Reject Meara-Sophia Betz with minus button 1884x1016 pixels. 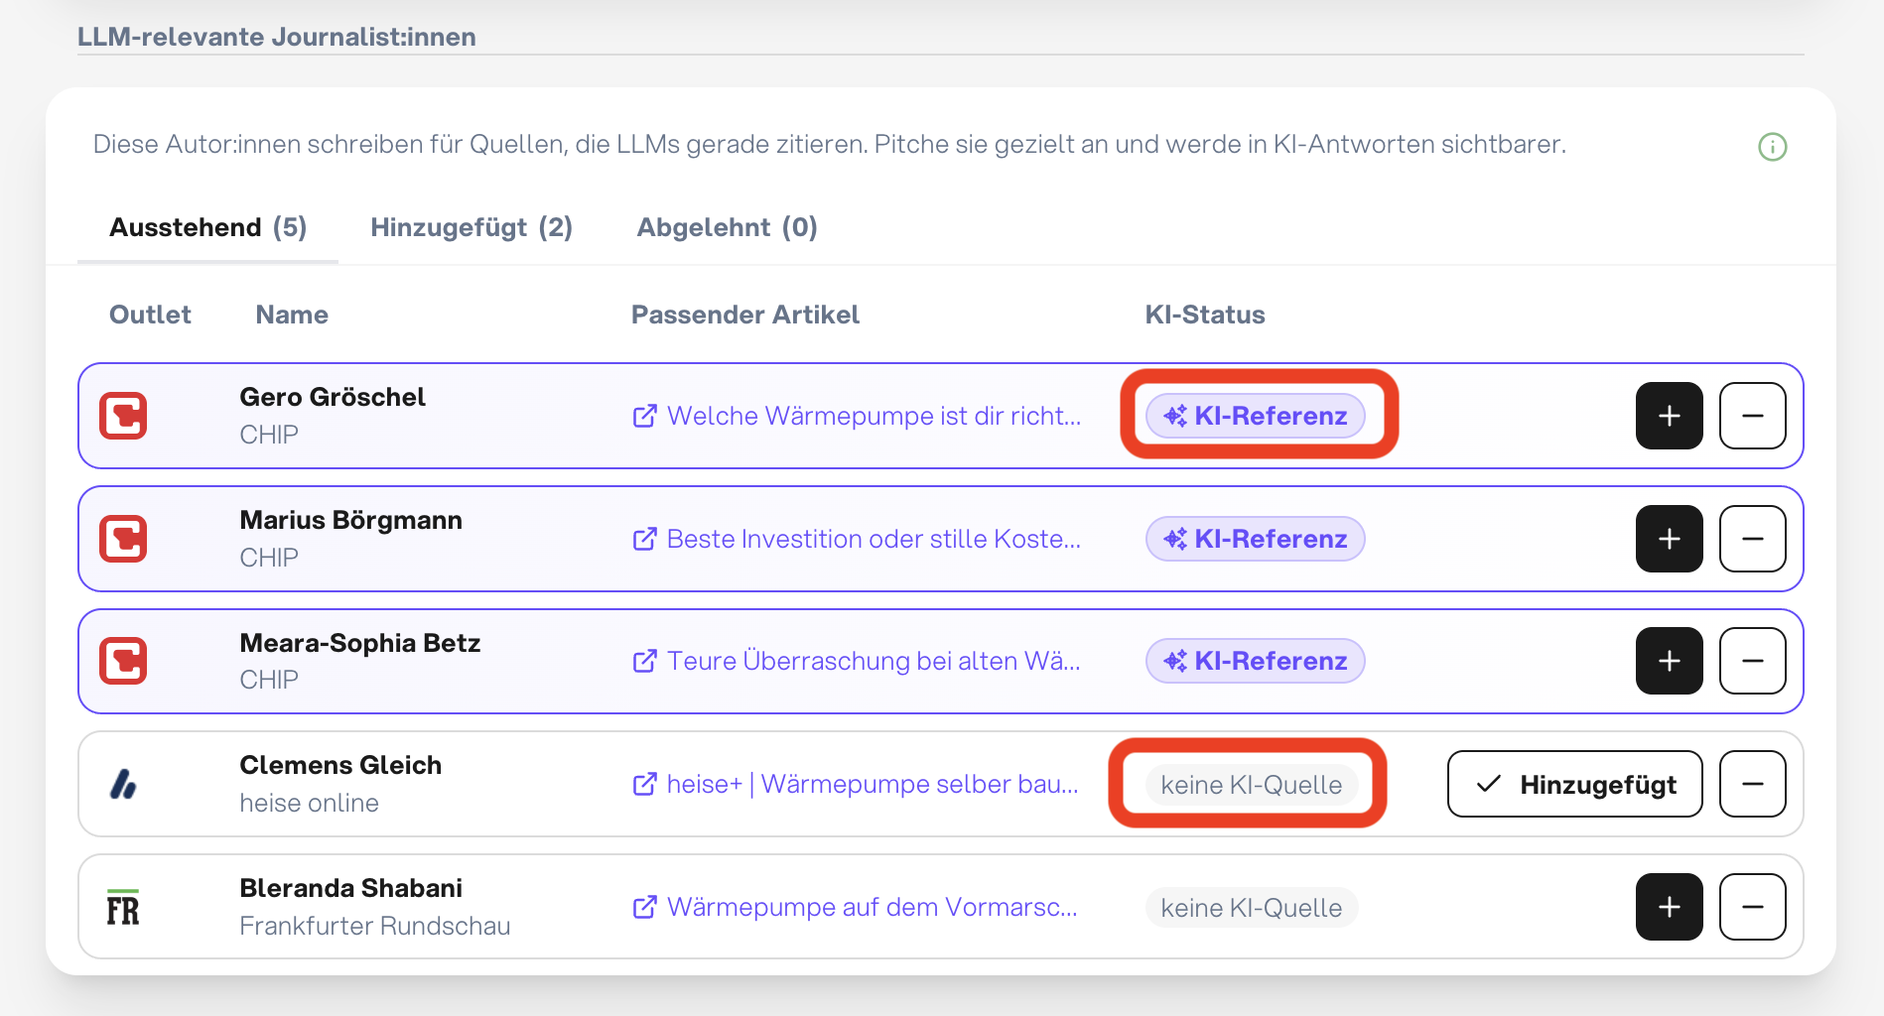pyautogui.click(x=1752, y=661)
